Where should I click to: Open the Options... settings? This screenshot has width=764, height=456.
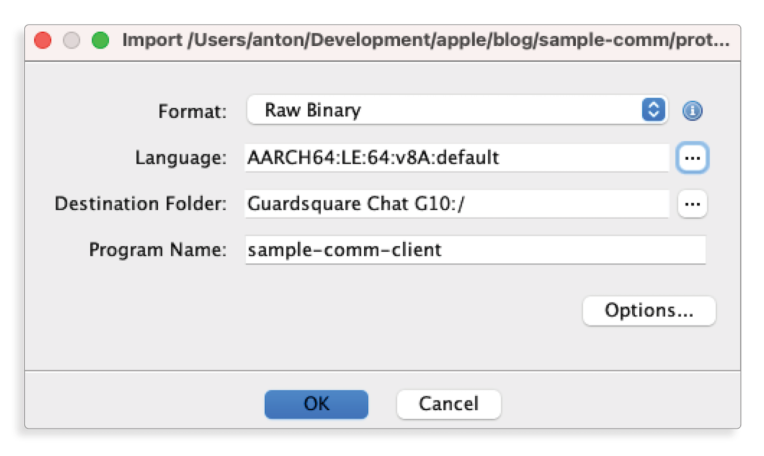click(x=649, y=311)
